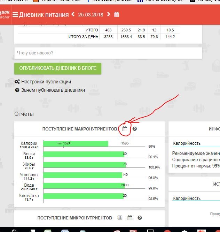Click Опубликовать дневник в блоге button

[58, 68]
